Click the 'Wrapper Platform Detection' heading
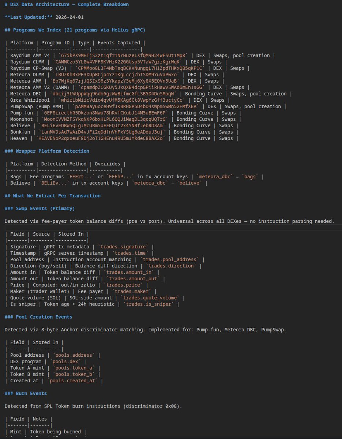The width and height of the screenshot is (342, 439). pos(47,151)
